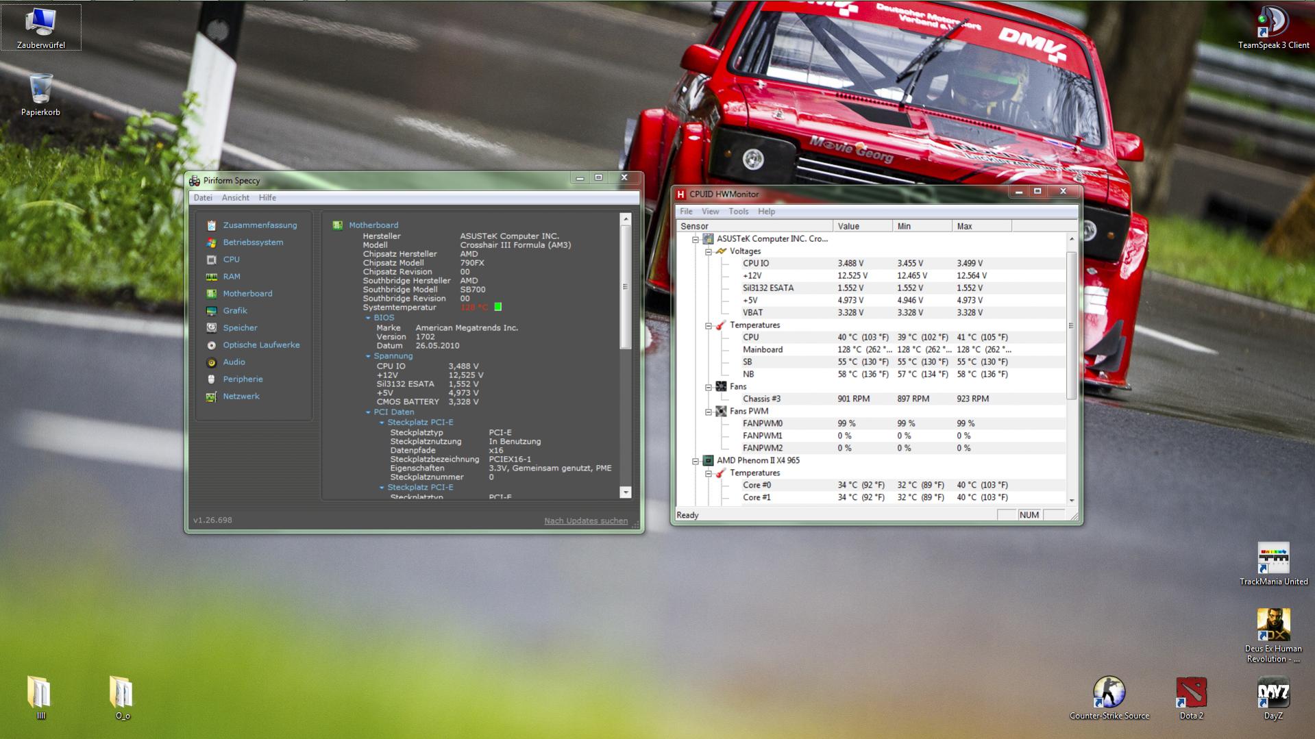
Task: Select the FANPWM0 row in HWMonitor
Action: (871, 424)
